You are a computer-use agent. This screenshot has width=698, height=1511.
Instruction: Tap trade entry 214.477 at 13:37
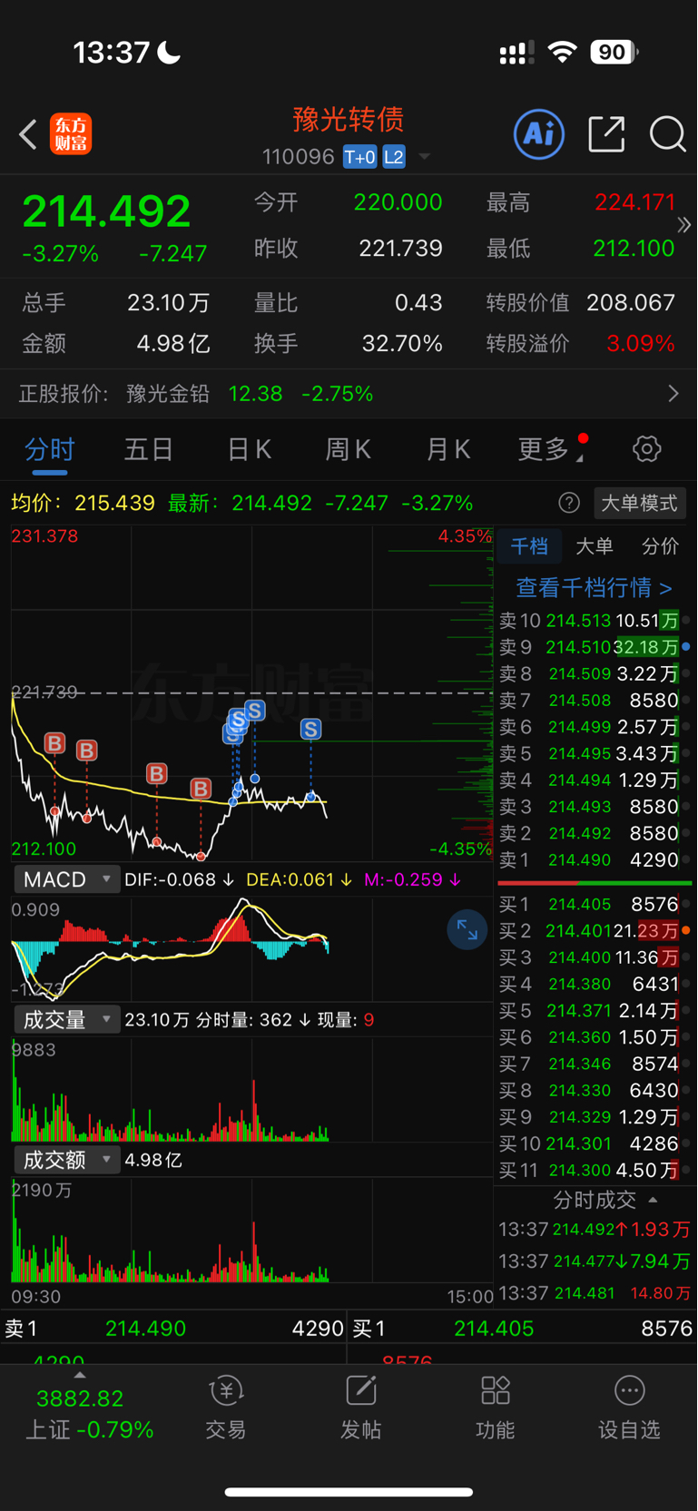595,1261
